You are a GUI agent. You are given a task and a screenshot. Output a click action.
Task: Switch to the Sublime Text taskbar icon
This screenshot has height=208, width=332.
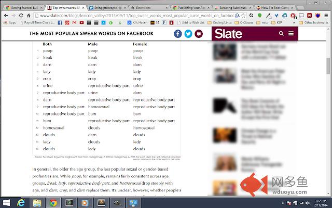click(101, 203)
